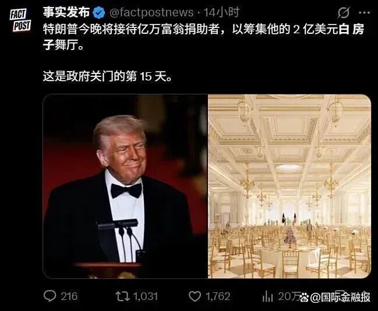Click the 1,031 repost count

click(146, 296)
